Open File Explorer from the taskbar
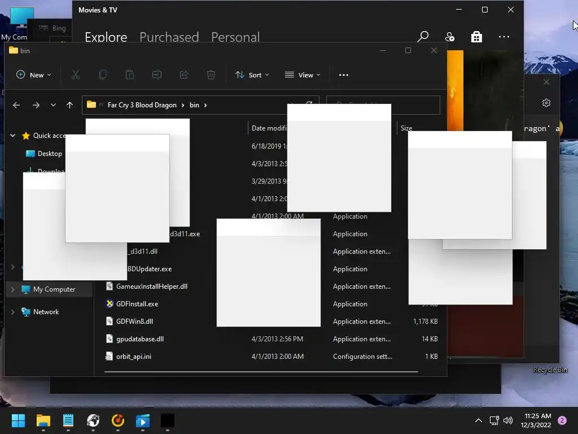 43,420
